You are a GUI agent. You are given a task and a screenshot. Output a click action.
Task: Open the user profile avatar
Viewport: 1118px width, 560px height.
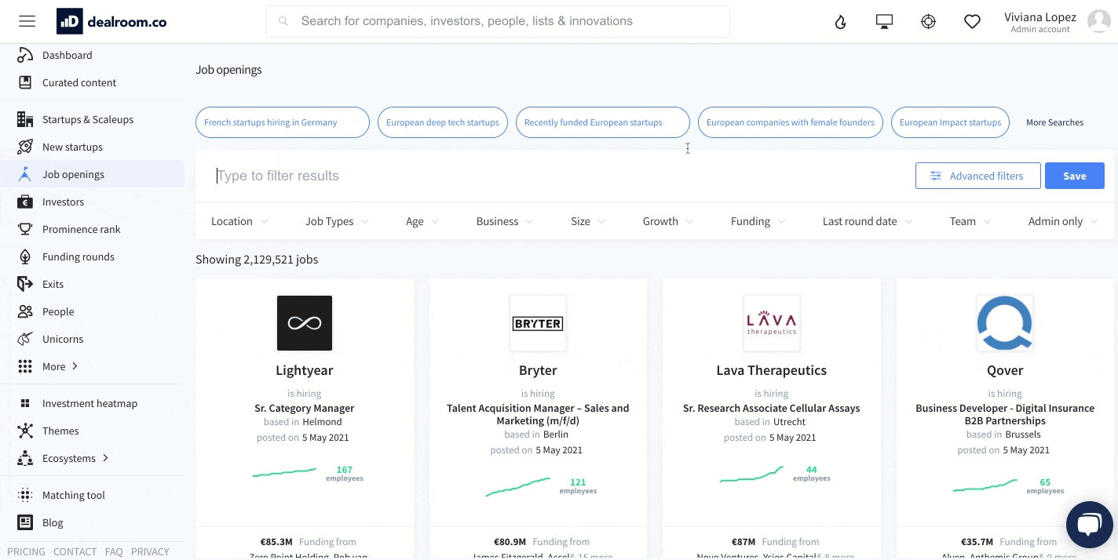[x=1098, y=22]
